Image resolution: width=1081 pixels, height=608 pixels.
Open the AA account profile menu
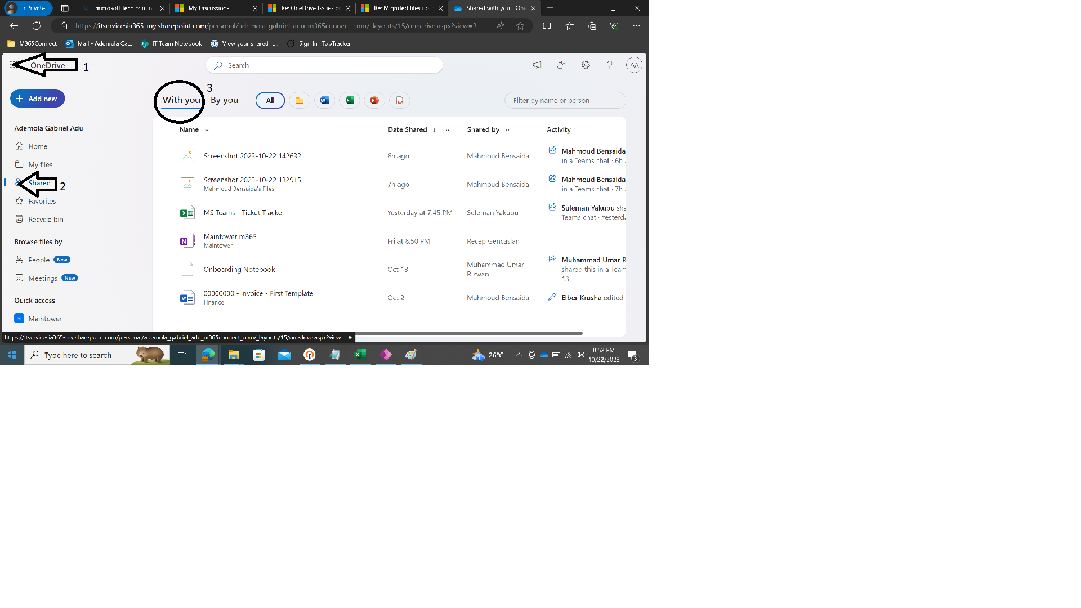pos(634,65)
